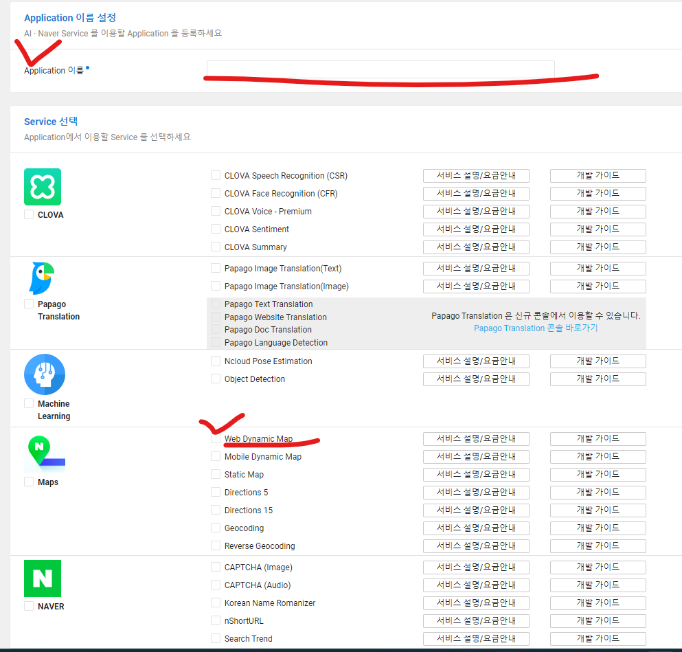Click the Papago Language Detection label
Viewport: 682px width, 652px height.
tap(276, 343)
